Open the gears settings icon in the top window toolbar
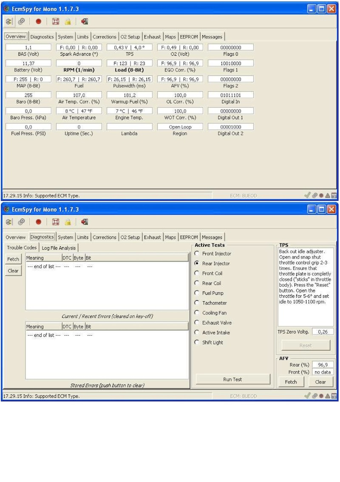This screenshot has height=482, width=340. pyautogui.click(x=22, y=22)
